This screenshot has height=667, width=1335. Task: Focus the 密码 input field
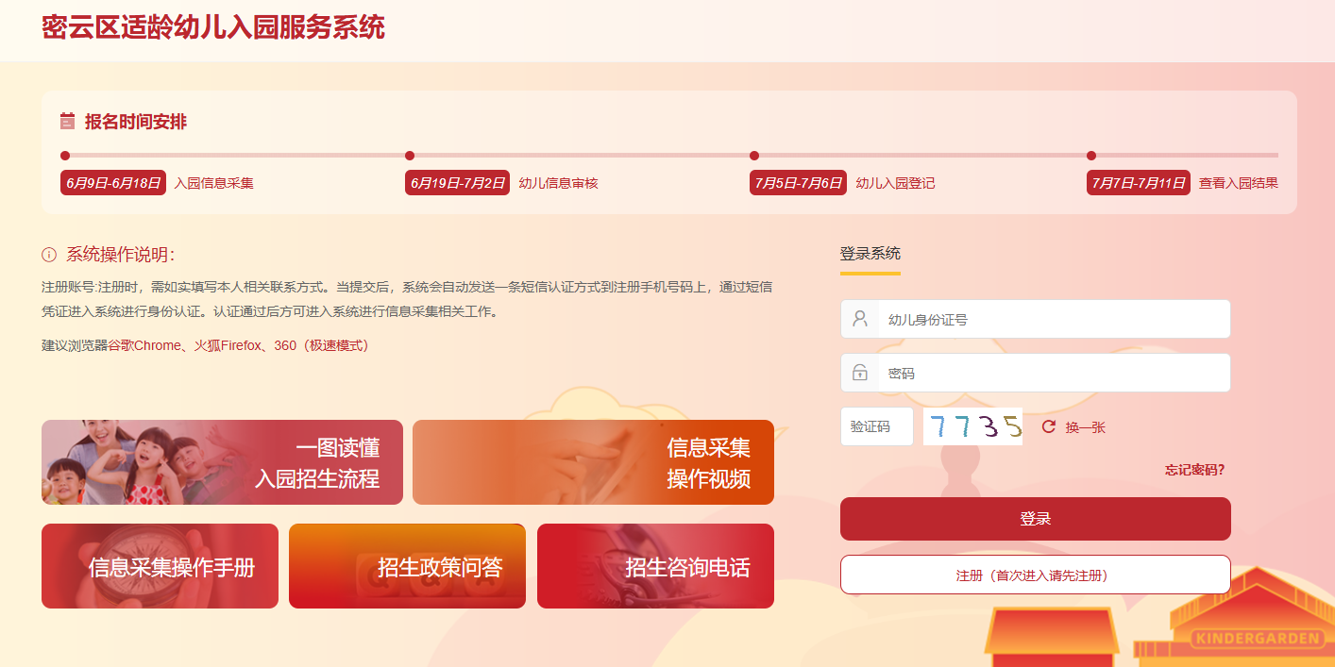(x=1054, y=373)
